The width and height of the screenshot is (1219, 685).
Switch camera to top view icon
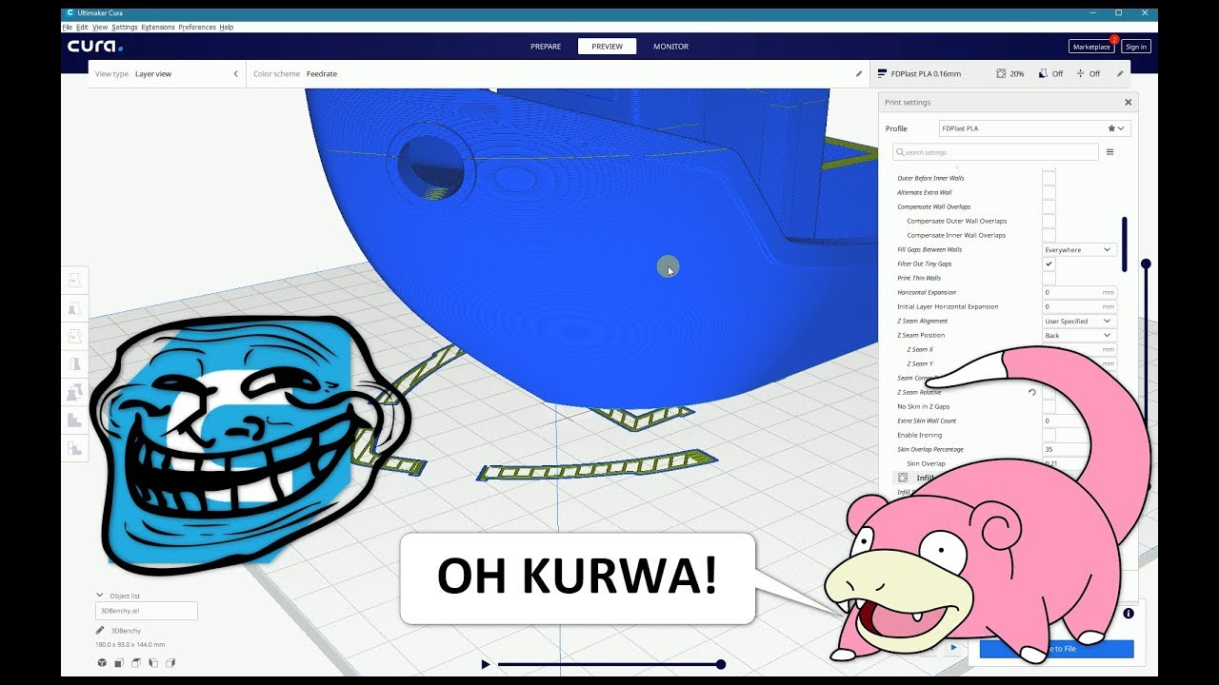click(x=136, y=663)
